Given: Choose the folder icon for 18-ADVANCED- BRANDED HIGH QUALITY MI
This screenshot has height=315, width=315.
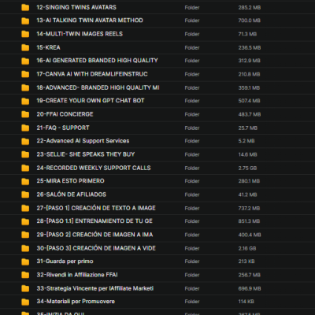Looking at the screenshot, I should [25, 87].
